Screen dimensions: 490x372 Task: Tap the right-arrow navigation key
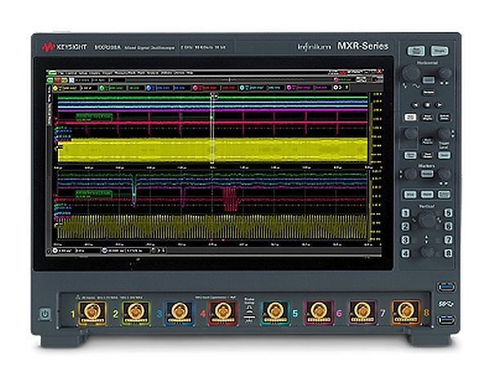click(439, 105)
